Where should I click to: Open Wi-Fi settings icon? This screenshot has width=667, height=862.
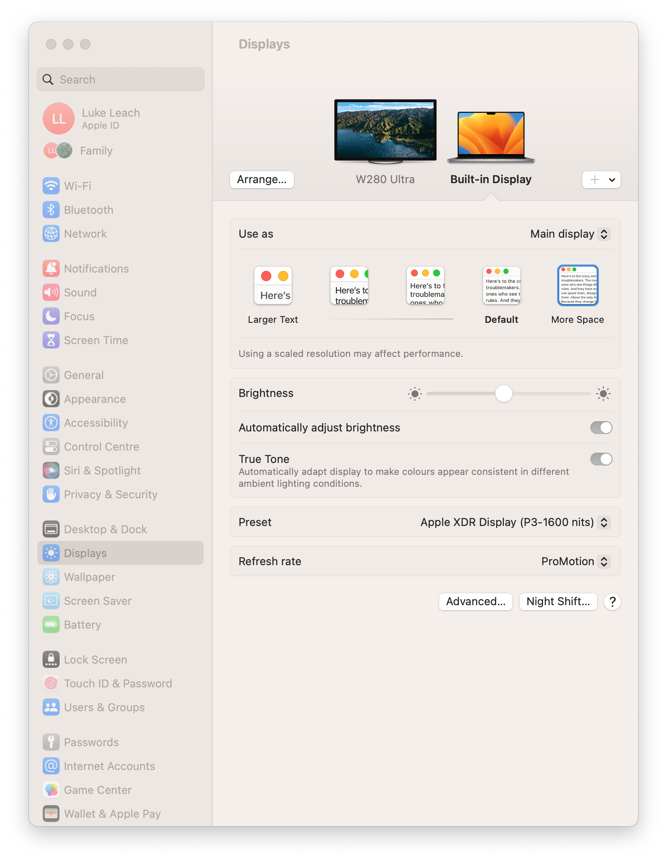(x=51, y=186)
